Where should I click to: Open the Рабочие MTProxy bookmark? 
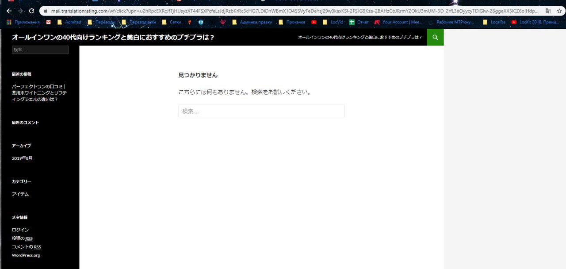click(x=451, y=22)
